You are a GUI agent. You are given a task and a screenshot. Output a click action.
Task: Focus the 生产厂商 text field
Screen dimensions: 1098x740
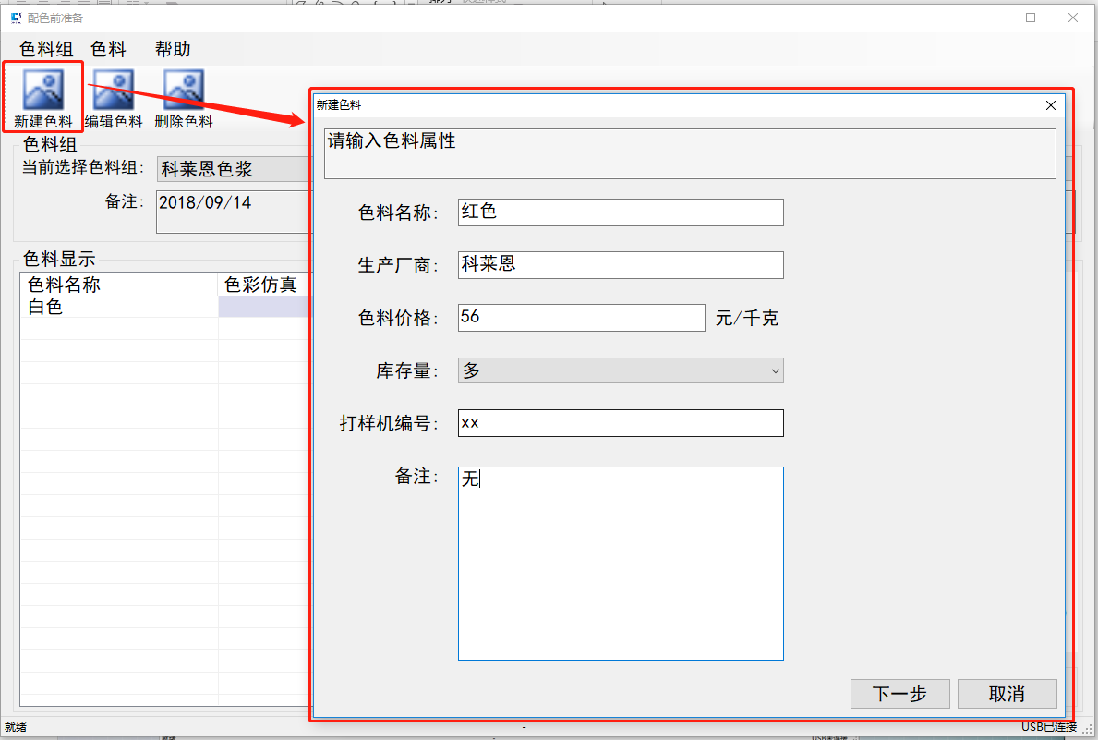click(621, 264)
